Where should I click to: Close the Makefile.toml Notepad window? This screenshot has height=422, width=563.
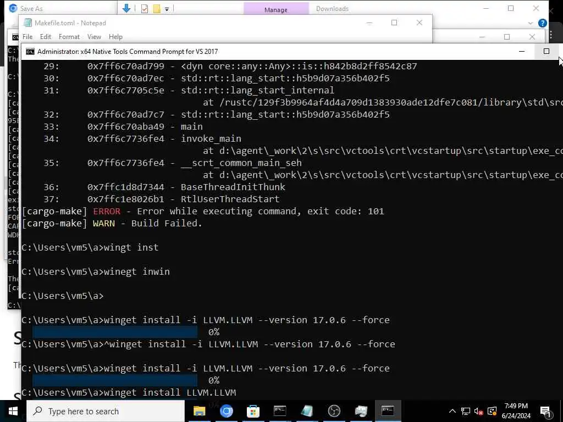(420, 23)
